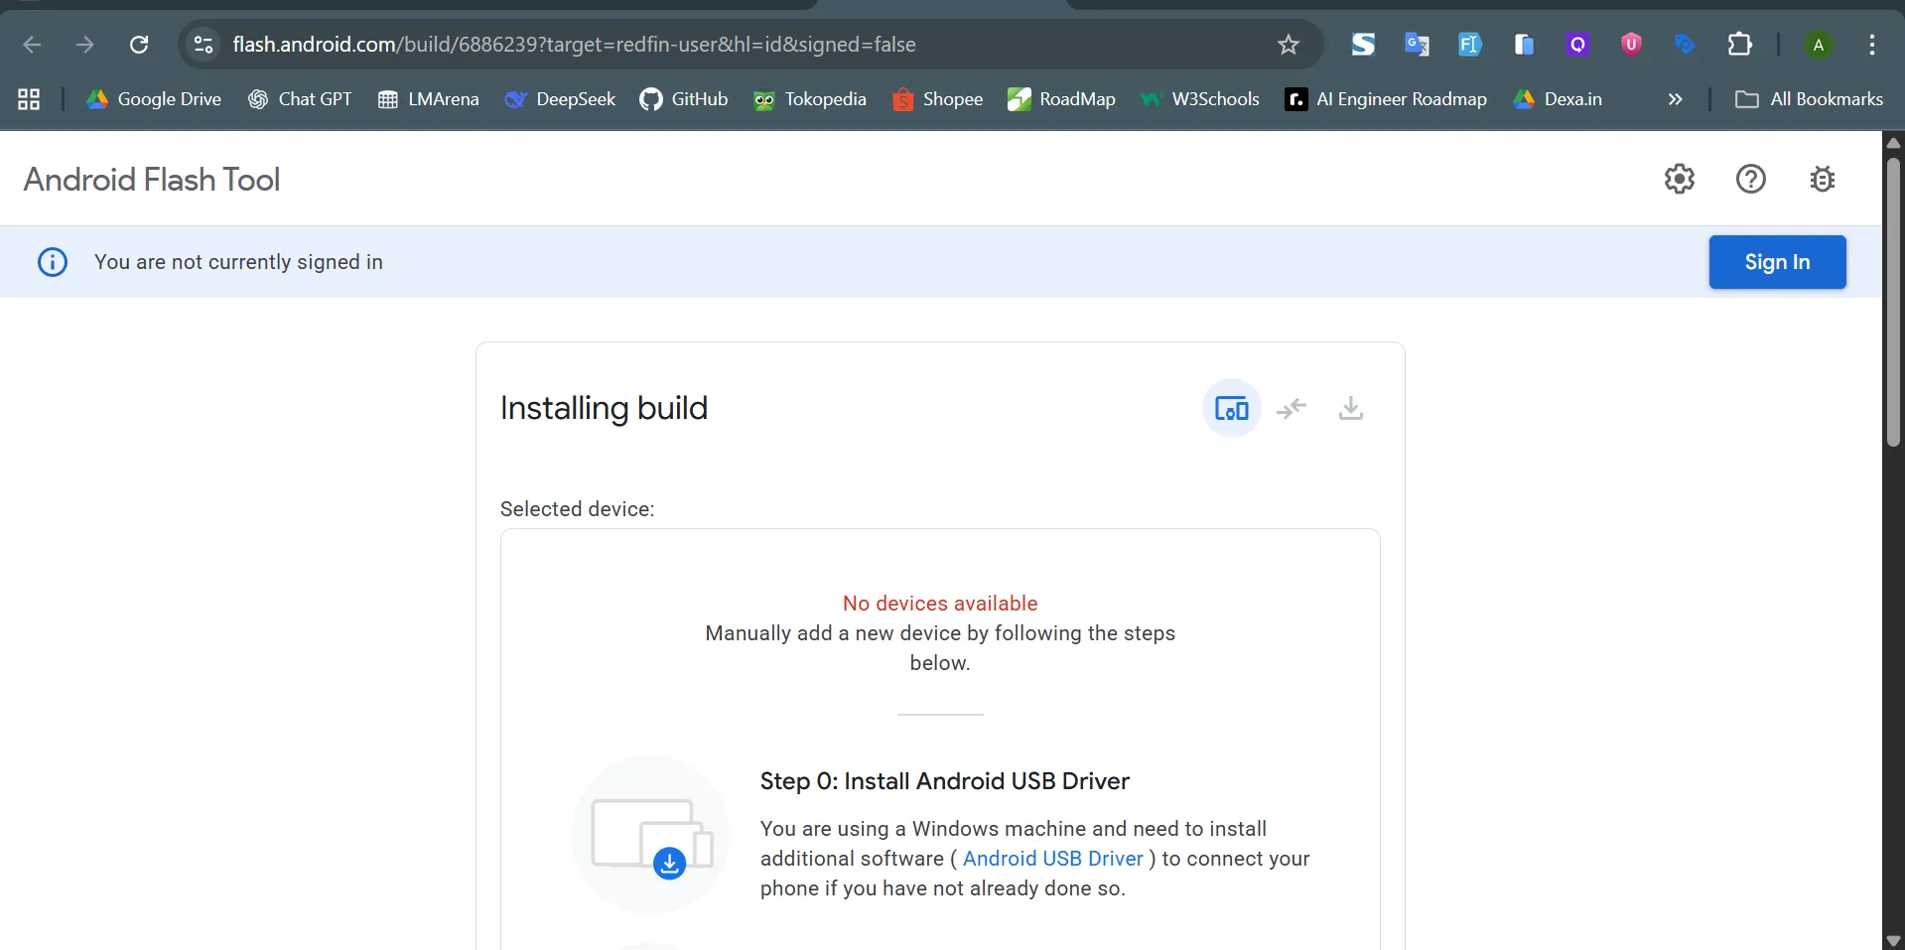Click the help question mark icon
This screenshot has height=950, width=1905.
click(1750, 180)
